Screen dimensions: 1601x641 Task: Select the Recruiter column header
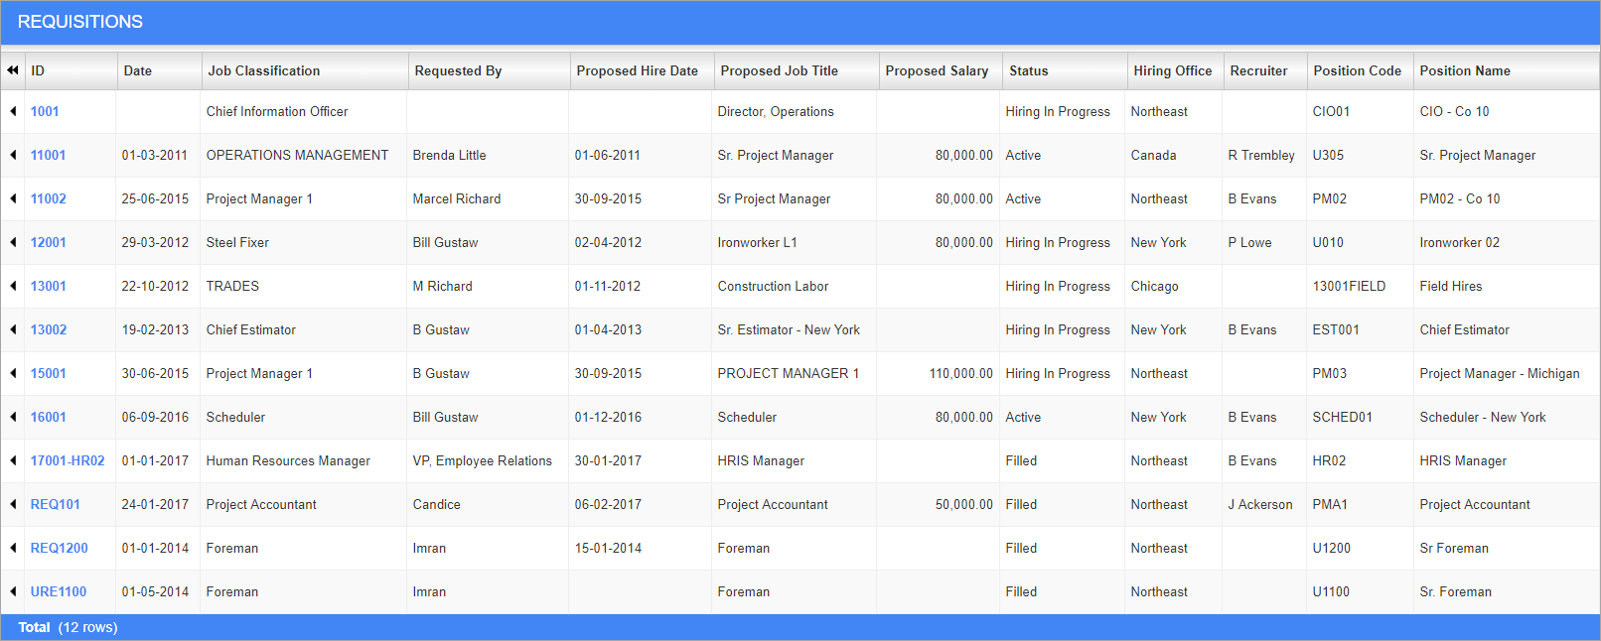1258,70
